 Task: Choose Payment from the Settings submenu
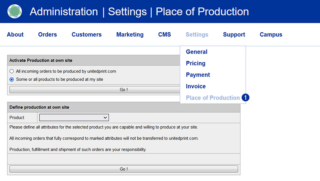(198, 75)
